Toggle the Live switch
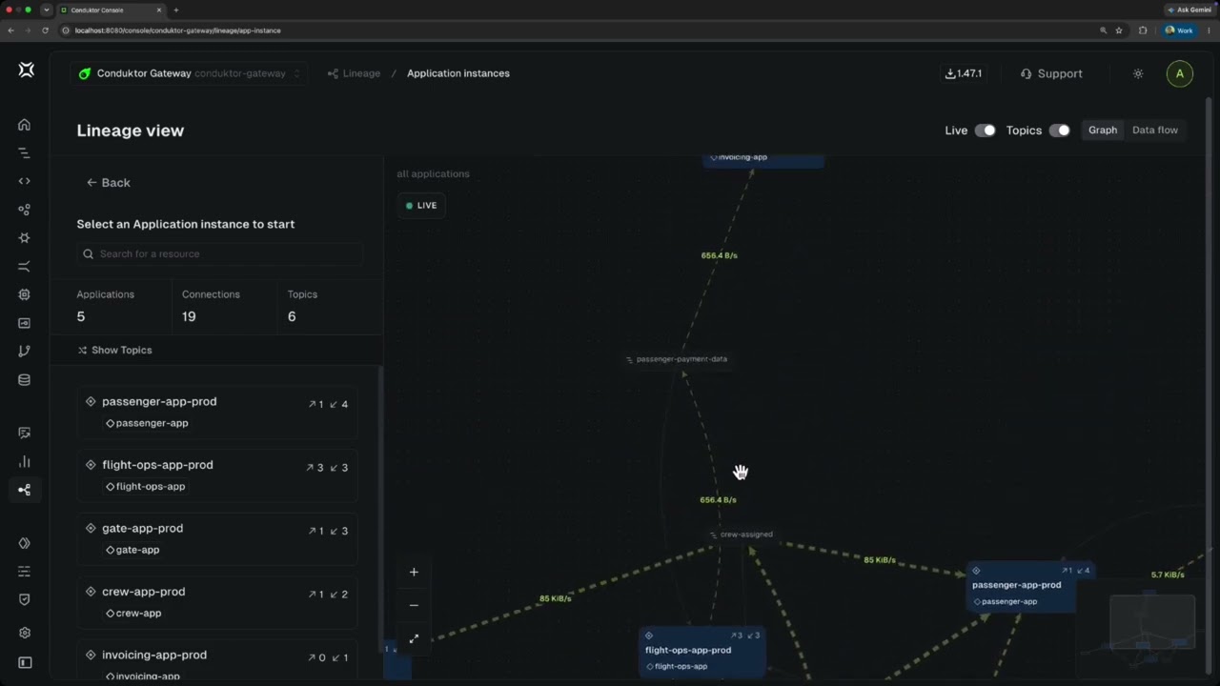Image resolution: width=1220 pixels, height=686 pixels. [x=985, y=131]
